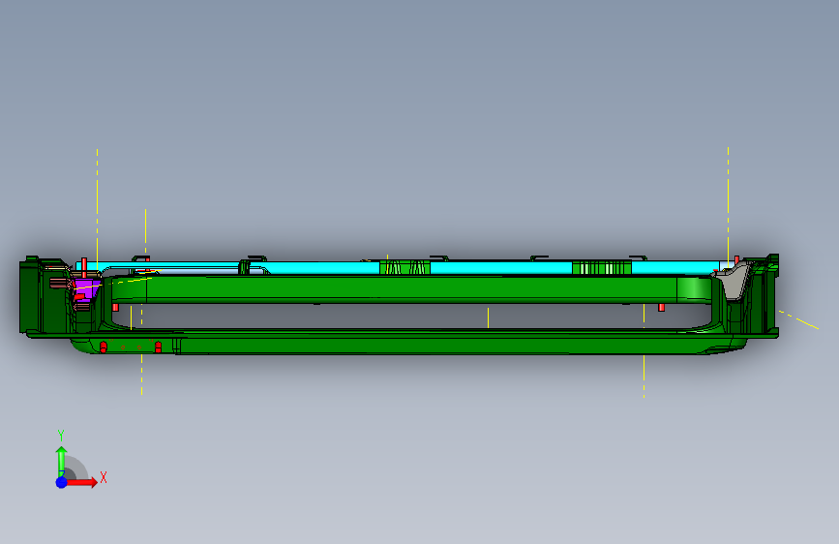Click the red X axis arrow of the triad
Viewport: 839px width, 544px height.
[x=81, y=482]
